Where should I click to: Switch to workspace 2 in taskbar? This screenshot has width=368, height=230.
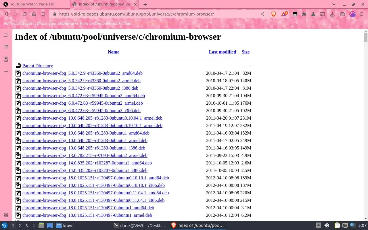[20, 226]
